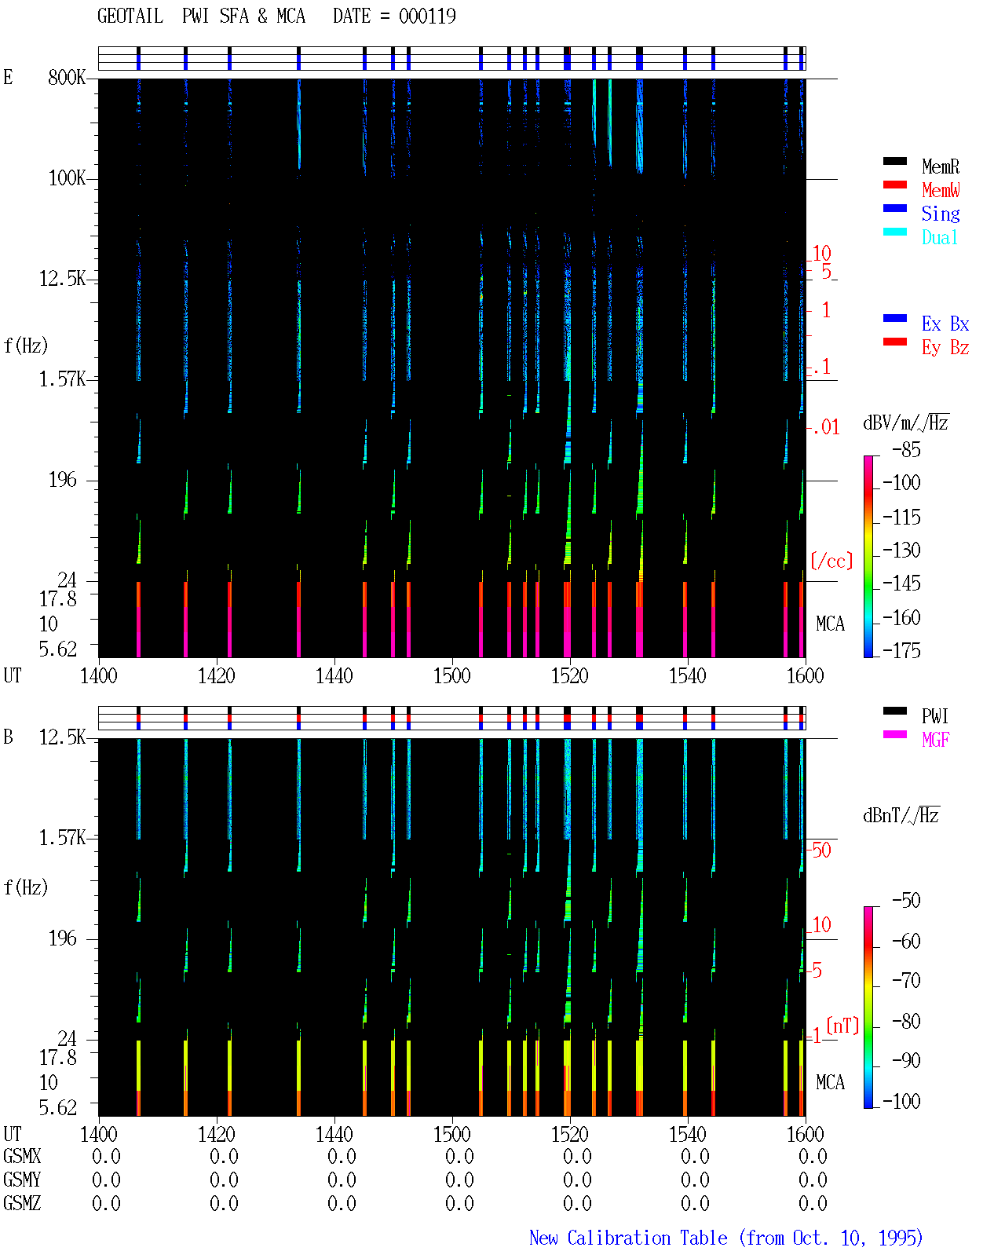
Task: Click the 12.5K label on B panel axis
Action: 63,737
